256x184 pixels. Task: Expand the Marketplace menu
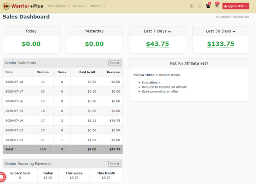pos(59,6)
